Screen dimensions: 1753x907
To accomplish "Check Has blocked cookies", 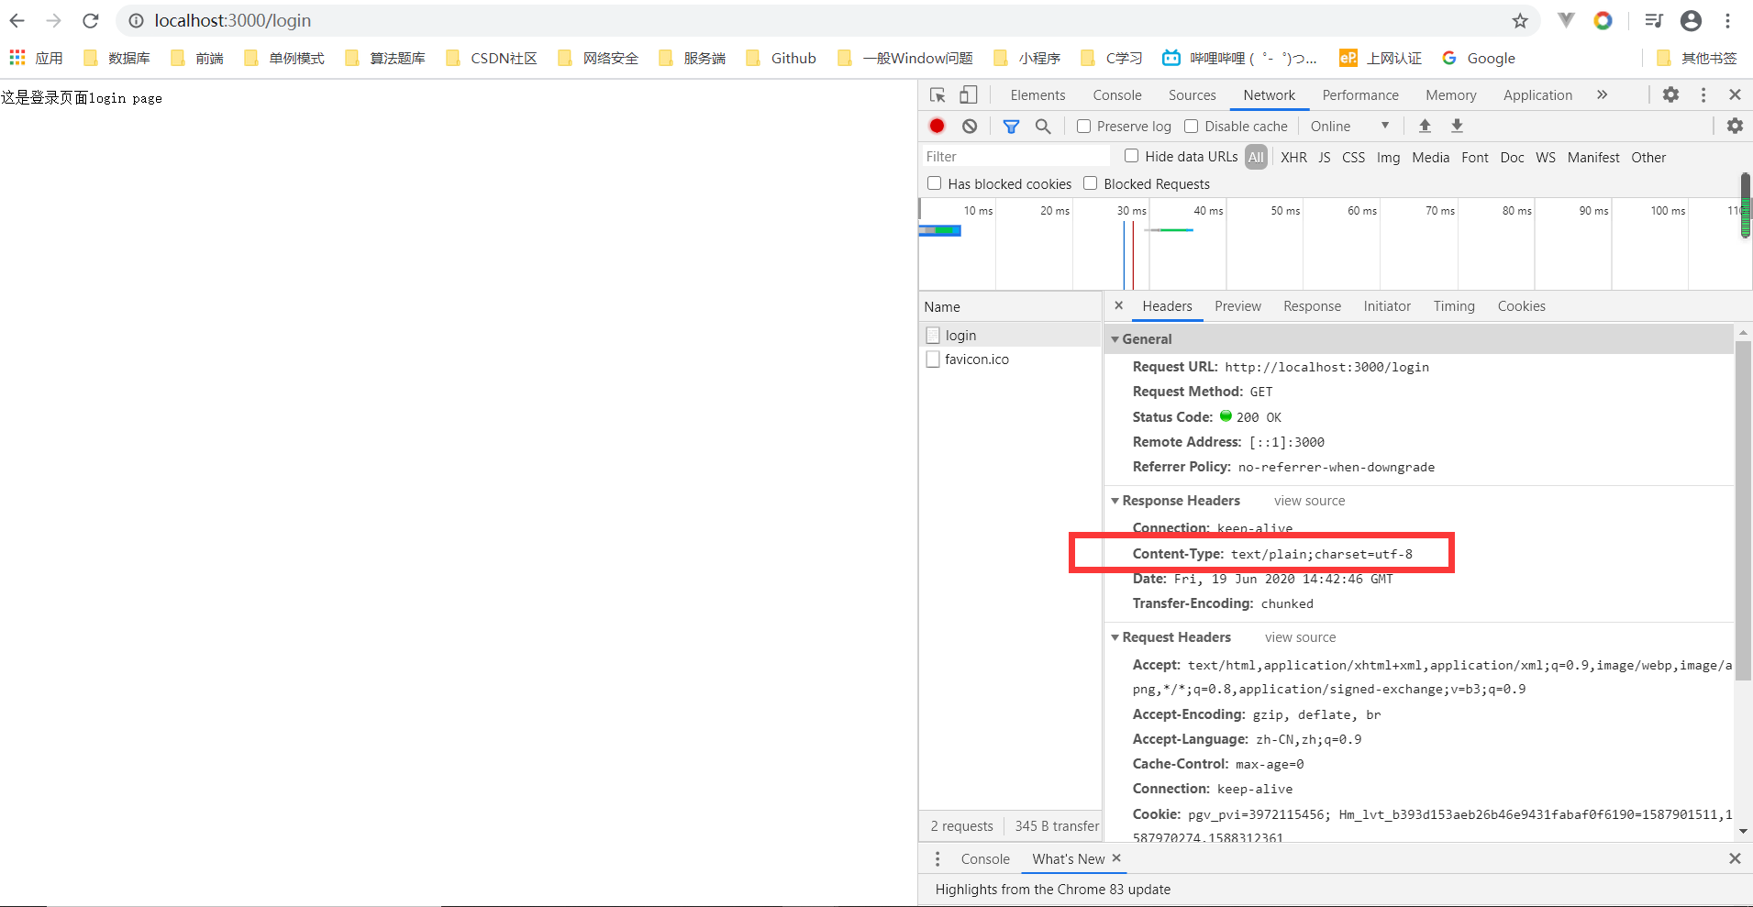I will (934, 183).
